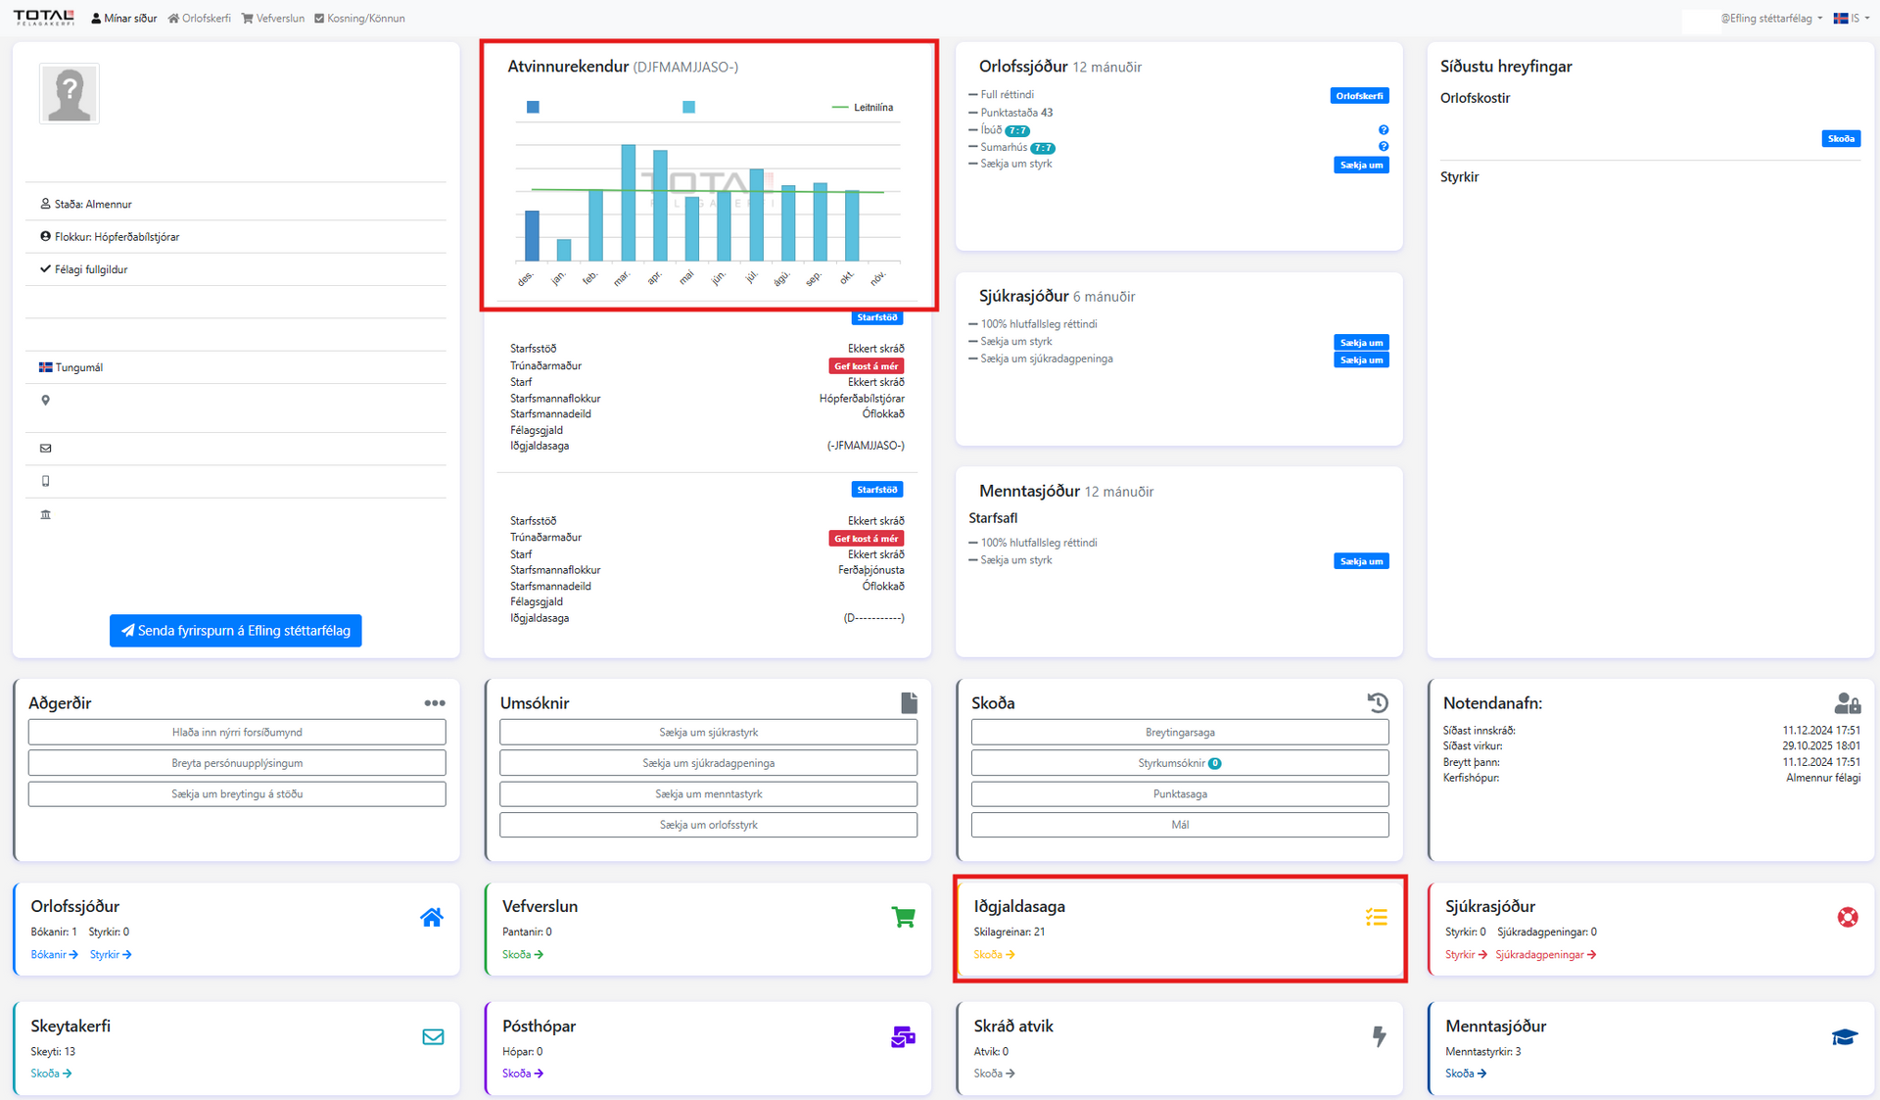The height and width of the screenshot is (1100, 1880).
Task: Click the user lock icon beside Notendanafn
Action: click(x=1847, y=703)
